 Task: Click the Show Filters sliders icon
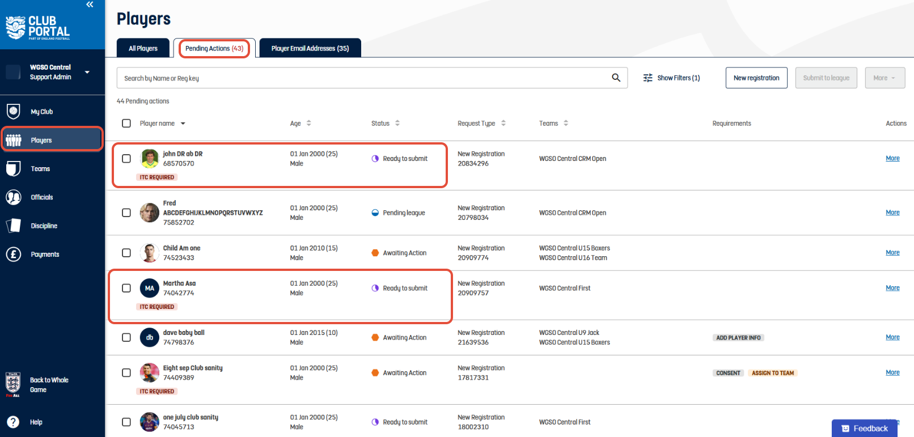(648, 78)
